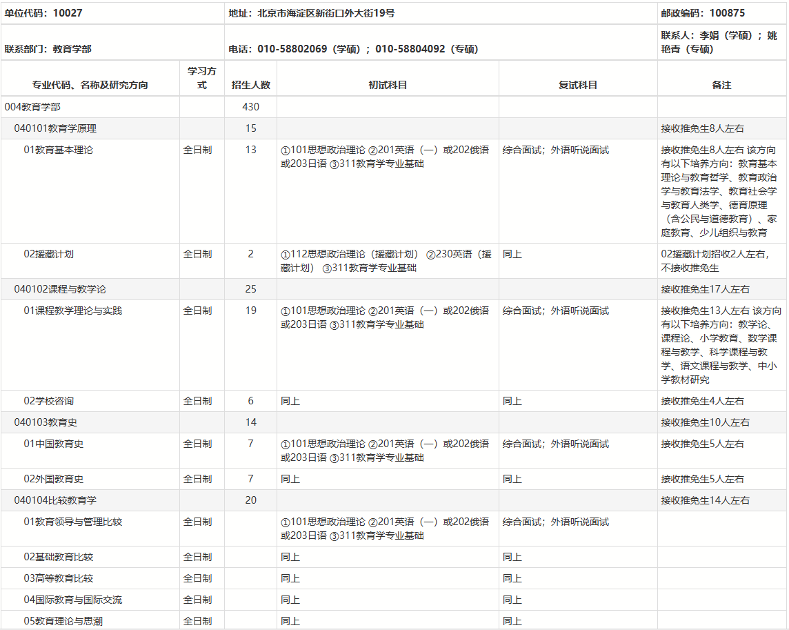Click the 01教育基本理论 research direction
The image size is (789, 630).
[x=58, y=150]
